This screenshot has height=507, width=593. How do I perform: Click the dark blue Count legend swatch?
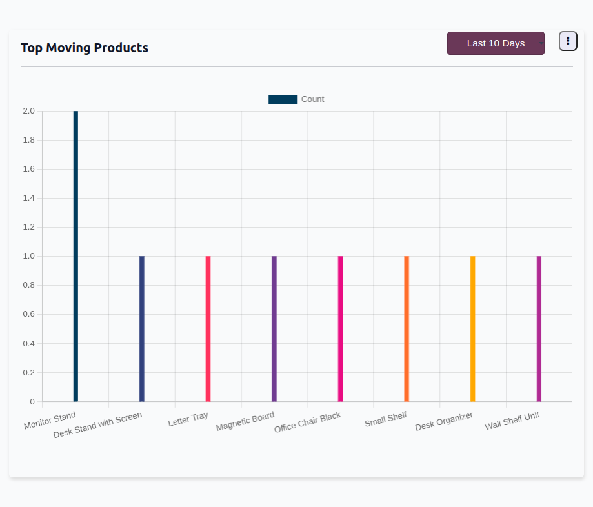[283, 99]
